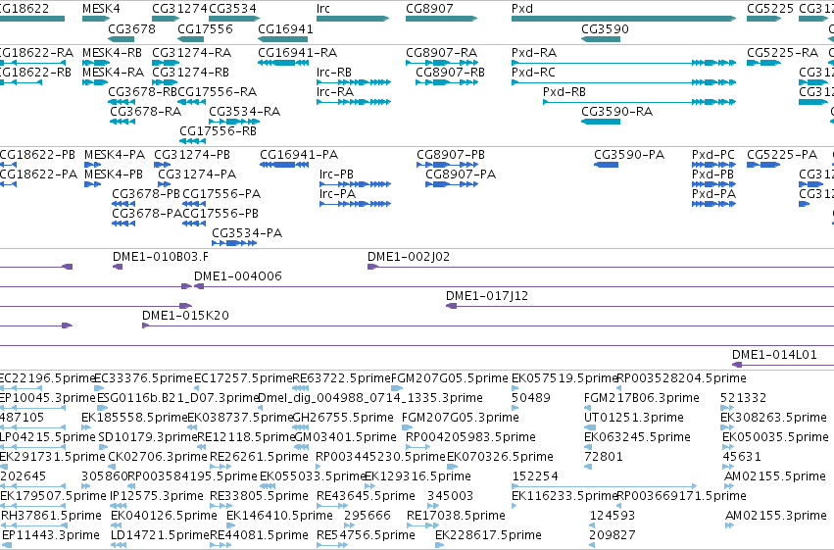Select EST RE17038.5prime label
Screen dimensions: 834x550
(456, 517)
